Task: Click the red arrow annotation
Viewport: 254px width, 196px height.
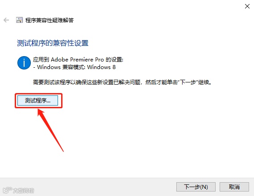Action: point(50,130)
